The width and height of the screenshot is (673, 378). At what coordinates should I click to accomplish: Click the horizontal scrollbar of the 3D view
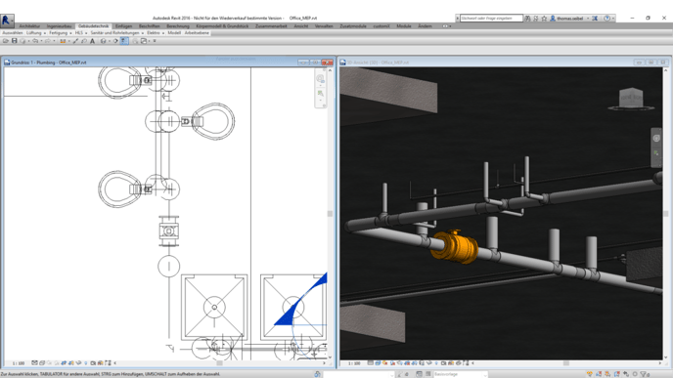point(566,363)
